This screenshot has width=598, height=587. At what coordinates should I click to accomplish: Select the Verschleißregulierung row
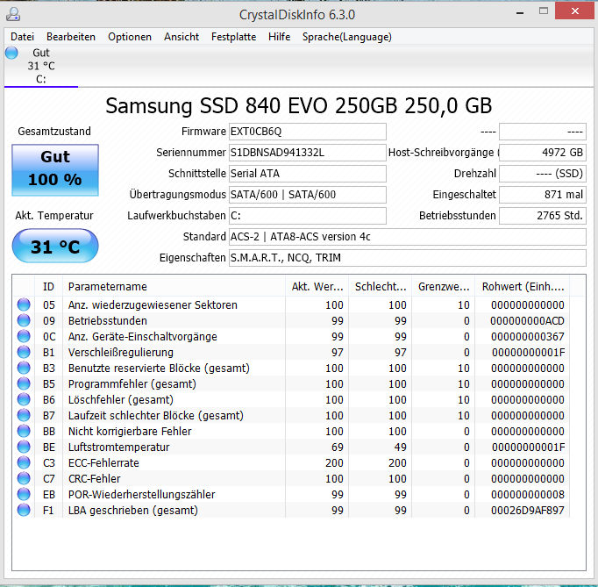(291, 352)
